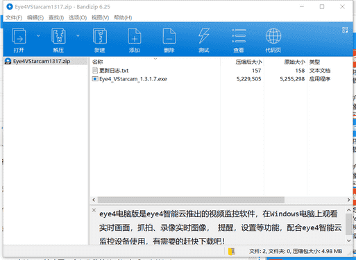Expand the Extract (解压) dropdown arrow
The image size is (356, 260).
tap(78, 35)
